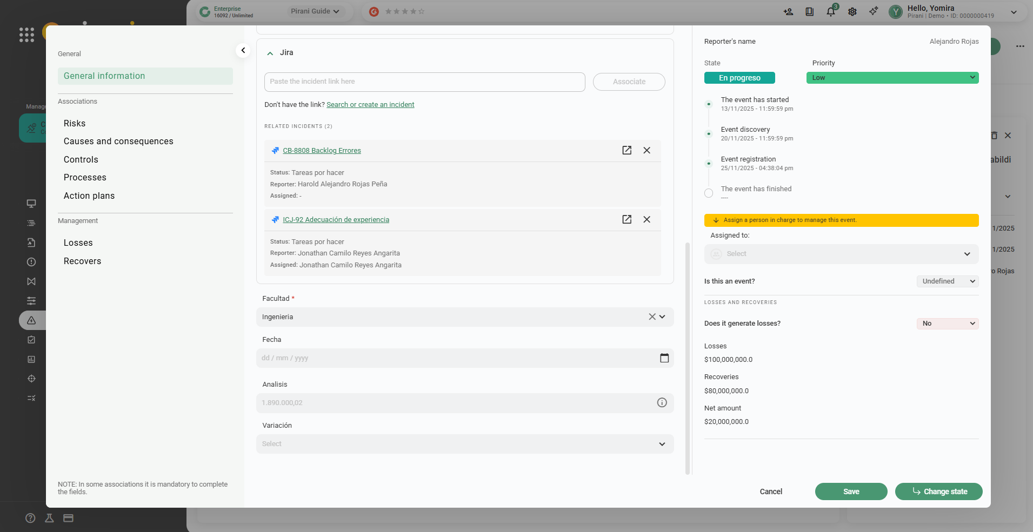Open CB-8808 incident in external window
The image size is (1033, 532).
[627, 150]
